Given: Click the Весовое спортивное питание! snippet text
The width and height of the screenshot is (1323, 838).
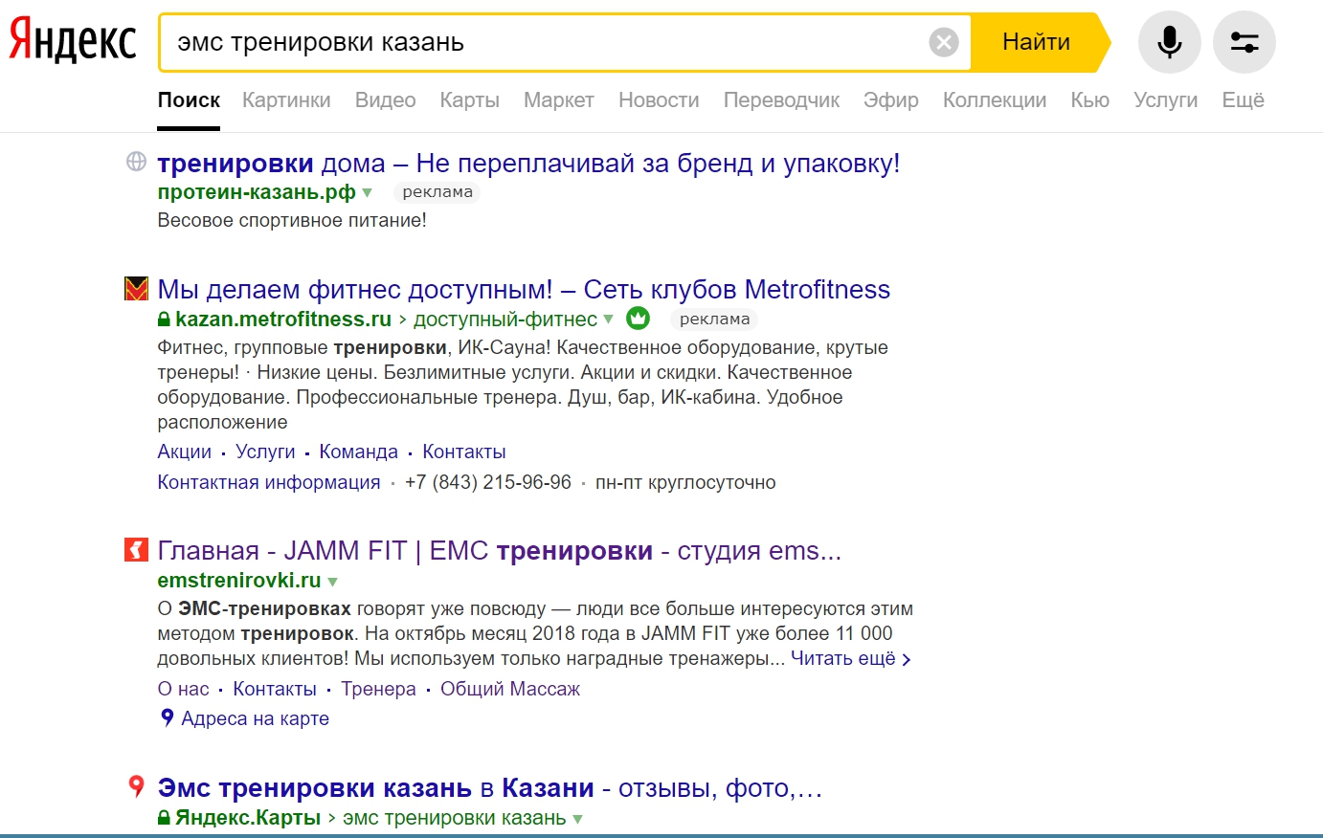Looking at the screenshot, I should point(292,220).
